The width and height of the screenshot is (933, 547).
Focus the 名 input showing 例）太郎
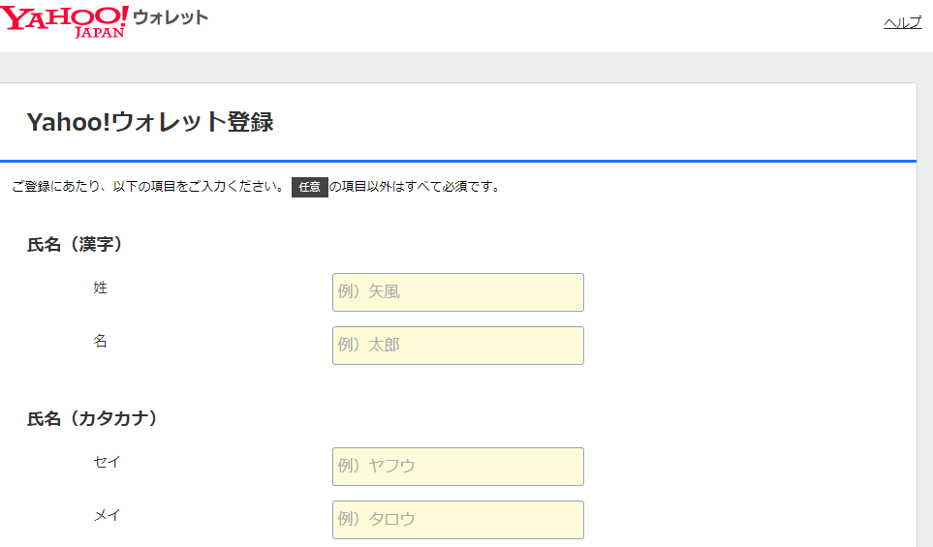coord(458,346)
